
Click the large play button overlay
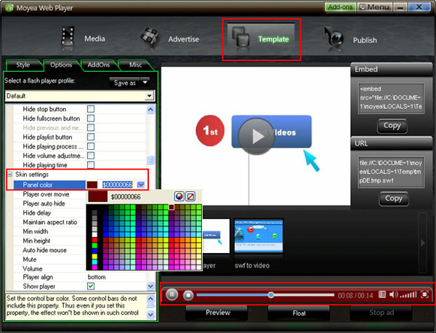click(256, 136)
